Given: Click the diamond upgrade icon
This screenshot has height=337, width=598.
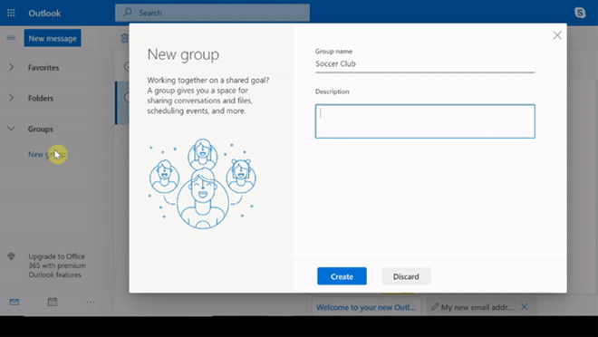Looking at the screenshot, I should point(12,256).
